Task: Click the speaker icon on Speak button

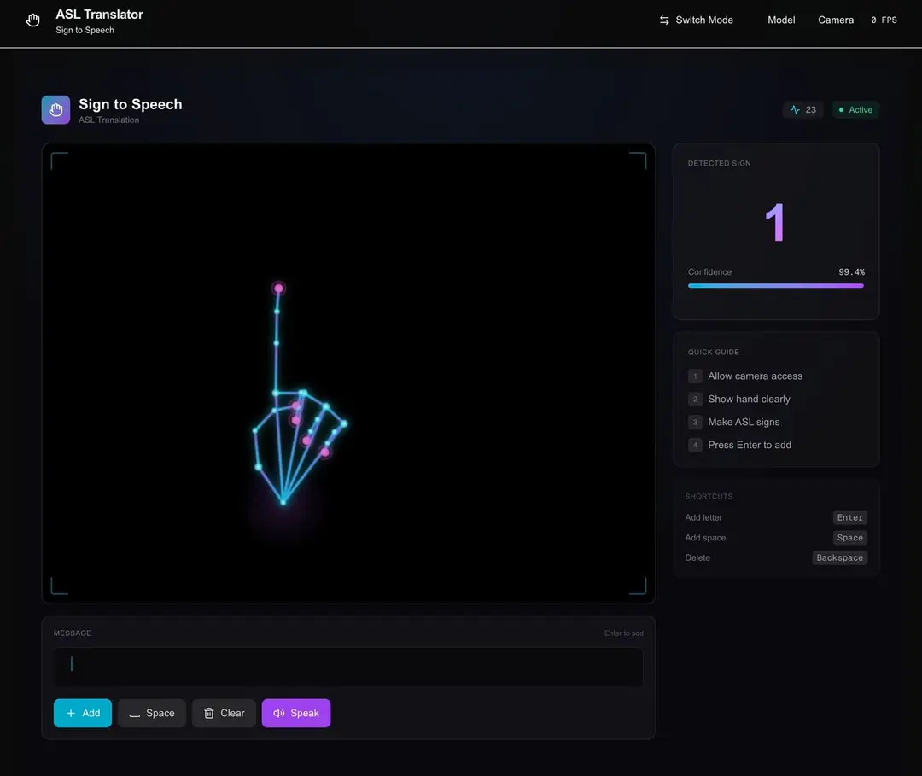Action: tap(278, 713)
